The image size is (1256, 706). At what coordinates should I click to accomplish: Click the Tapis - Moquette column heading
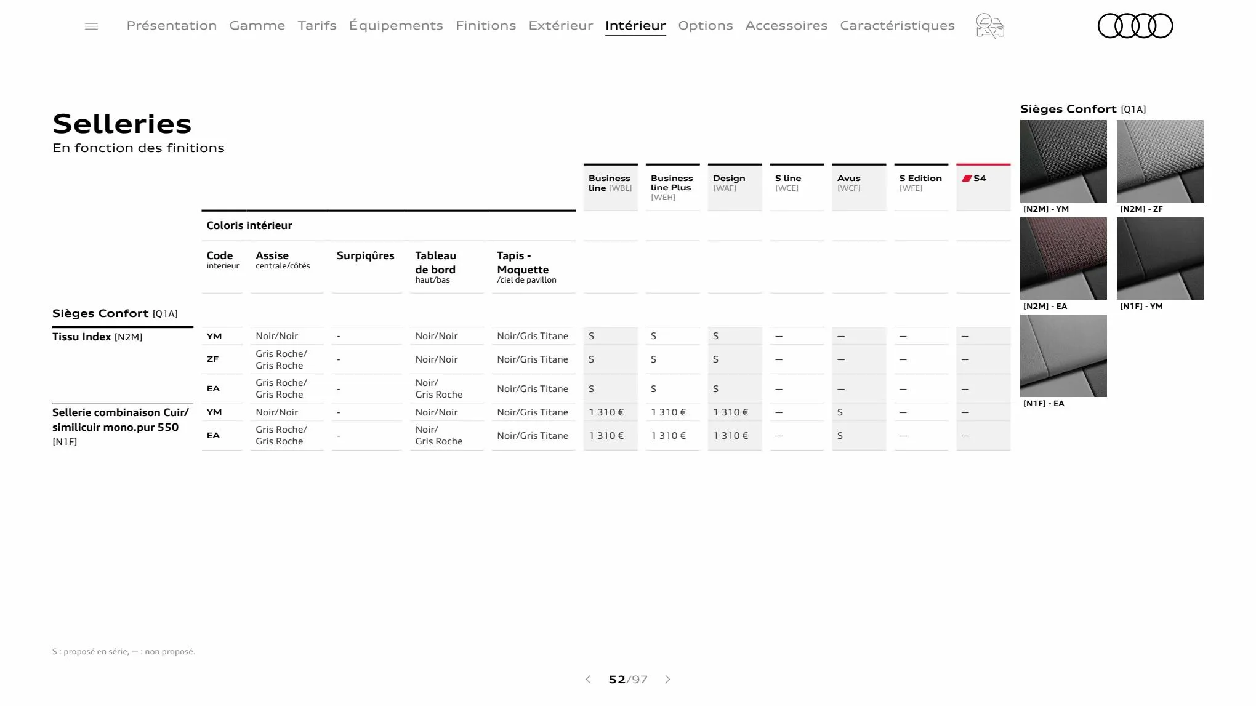coord(526,267)
